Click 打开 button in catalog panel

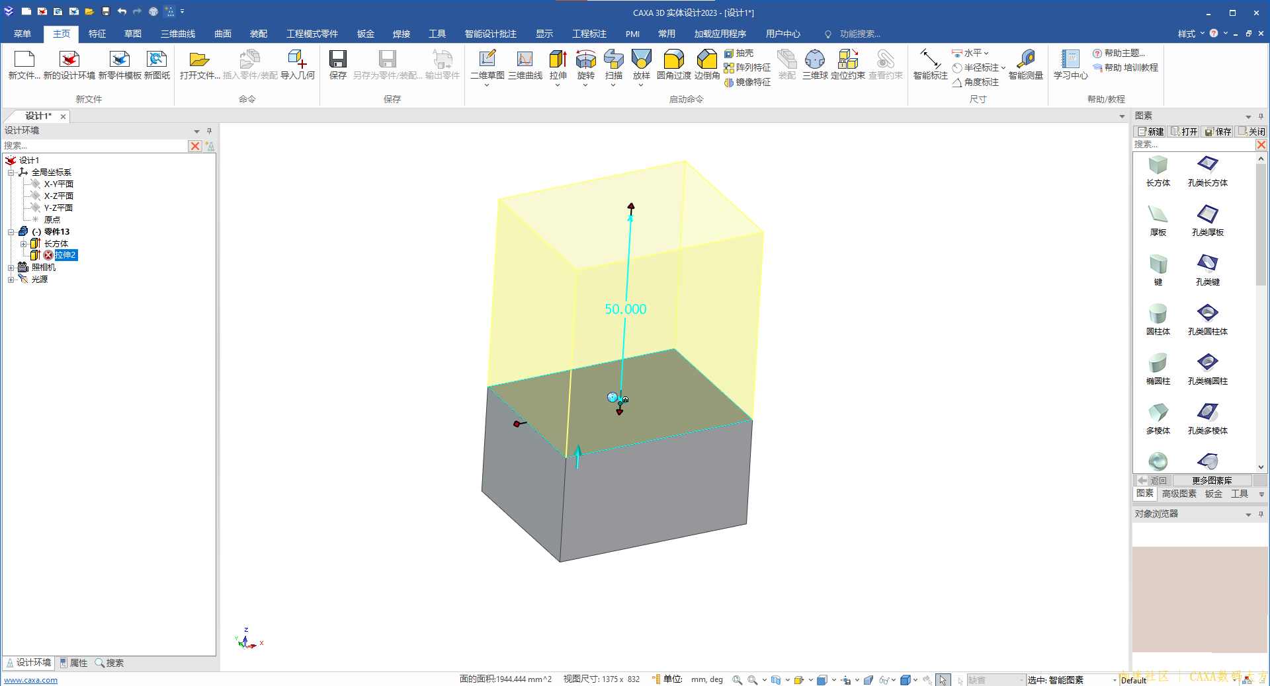coord(1184,132)
